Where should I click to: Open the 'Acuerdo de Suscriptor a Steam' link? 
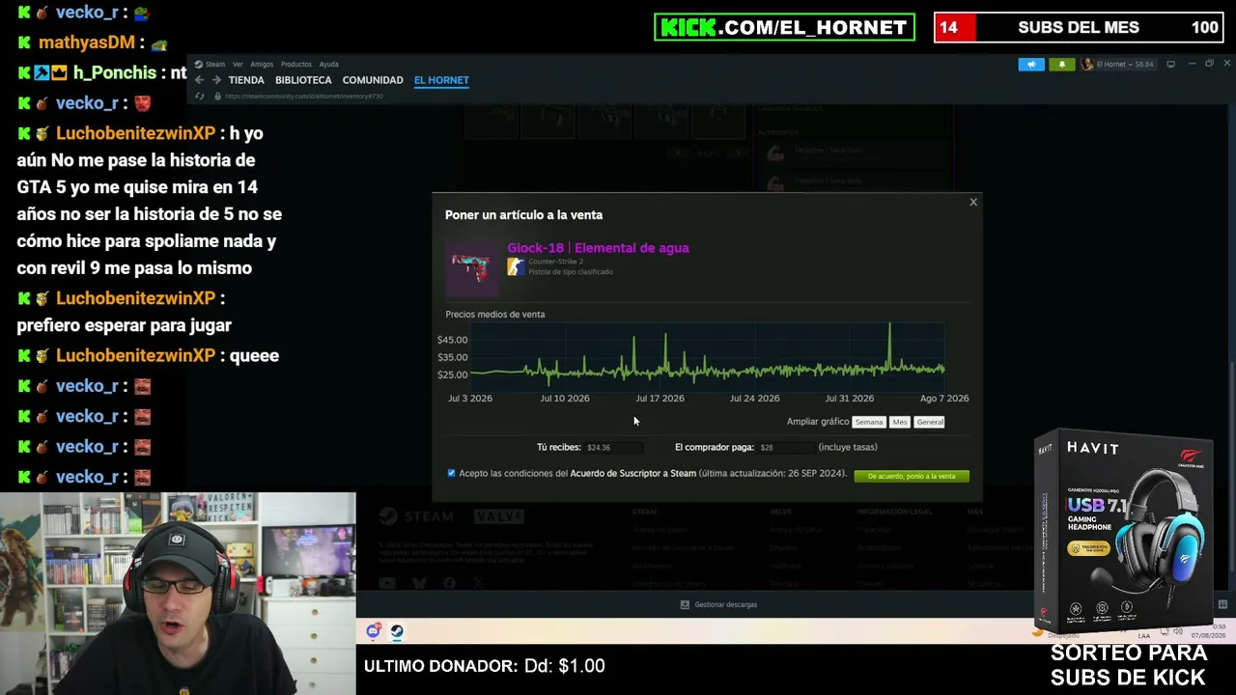[x=632, y=474]
